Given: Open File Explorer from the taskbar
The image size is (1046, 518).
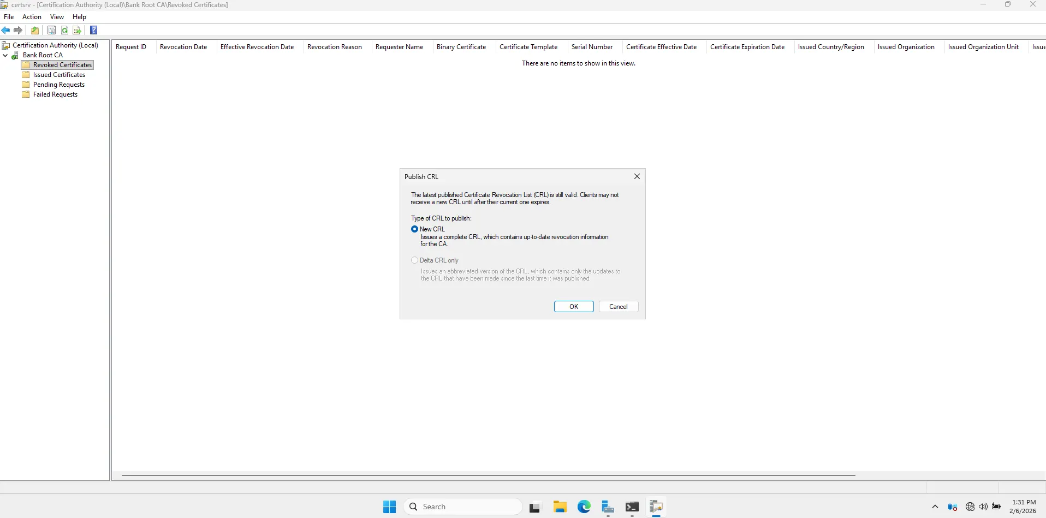Looking at the screenshot, I should tap(560, 507).
